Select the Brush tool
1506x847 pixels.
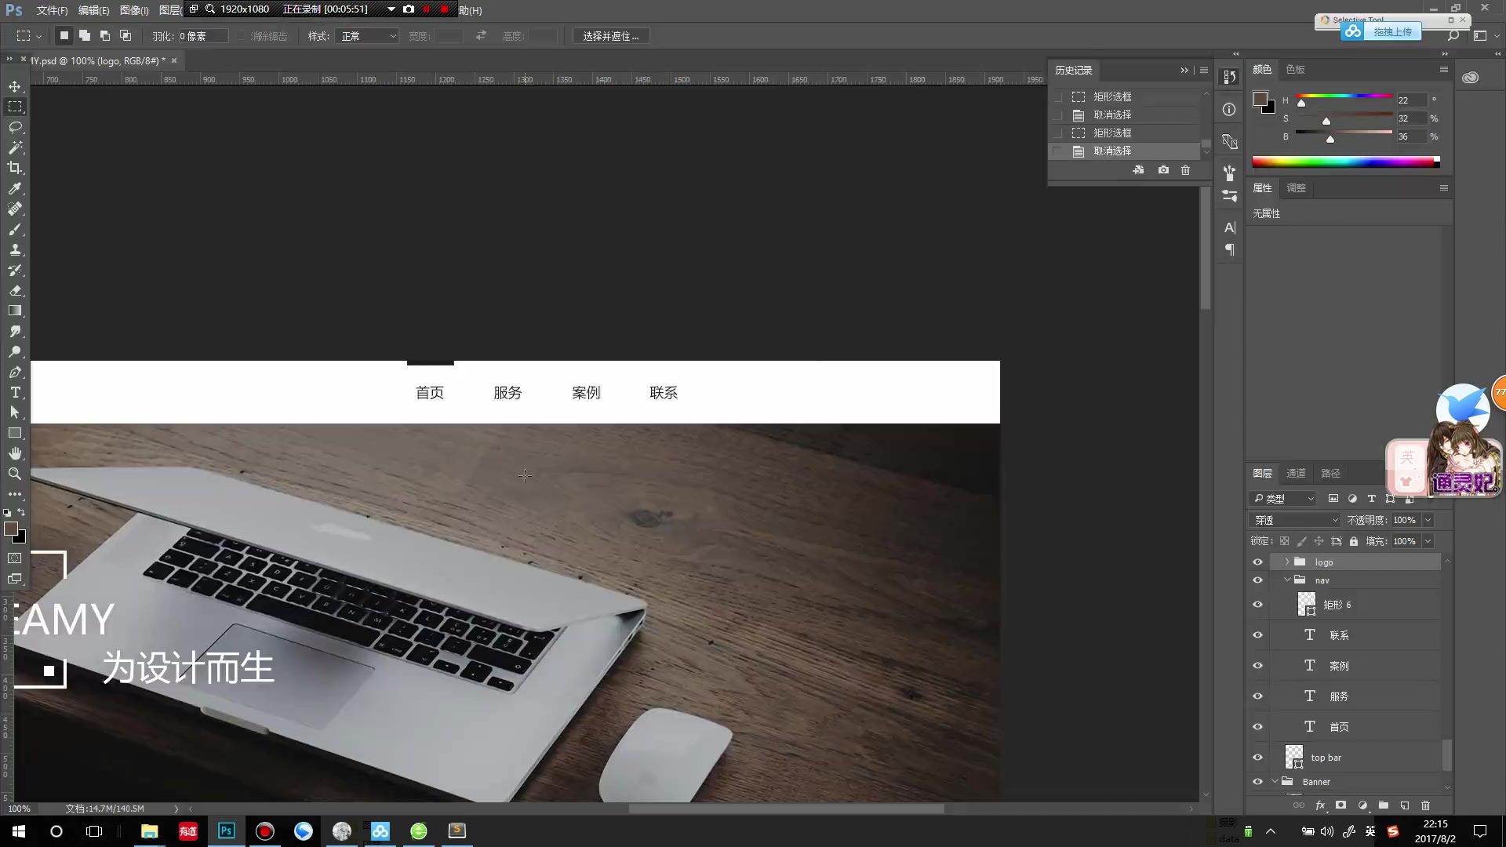click(x=15, y=229)
